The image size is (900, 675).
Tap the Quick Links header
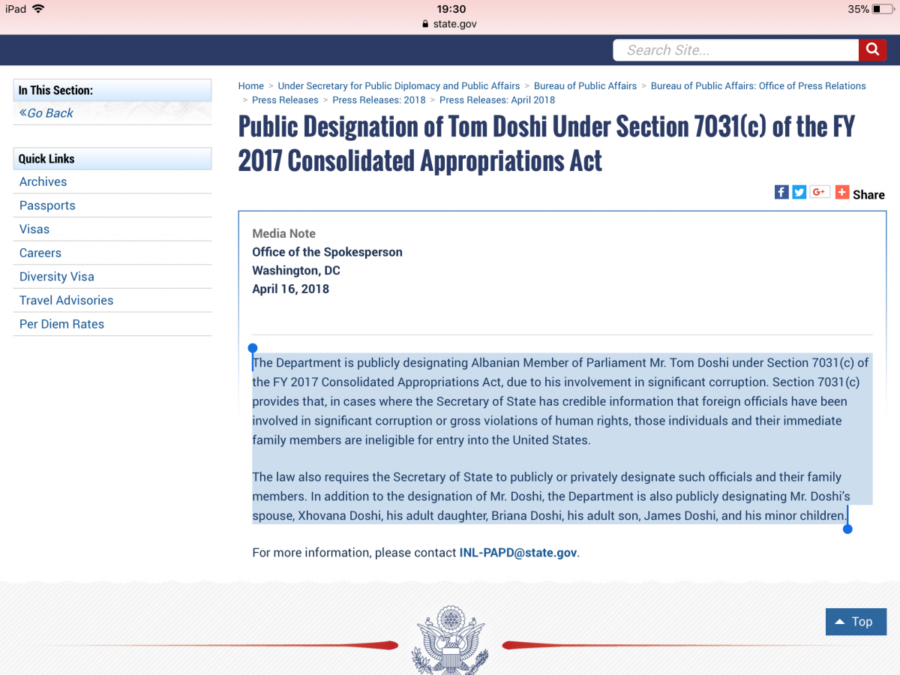112,158
